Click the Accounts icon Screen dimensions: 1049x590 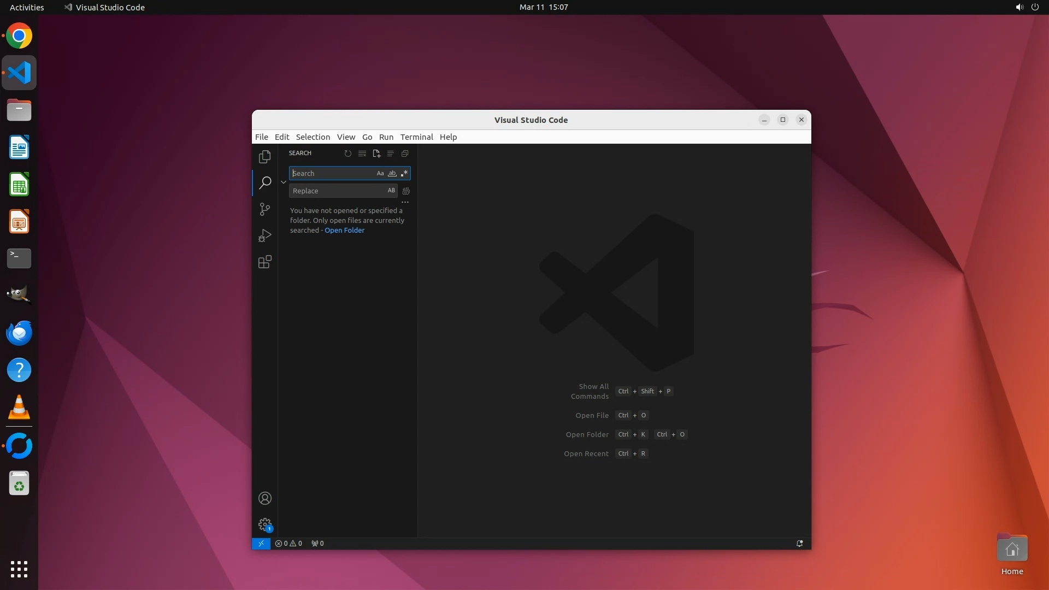pyautogui.click(x=265, y=498)
